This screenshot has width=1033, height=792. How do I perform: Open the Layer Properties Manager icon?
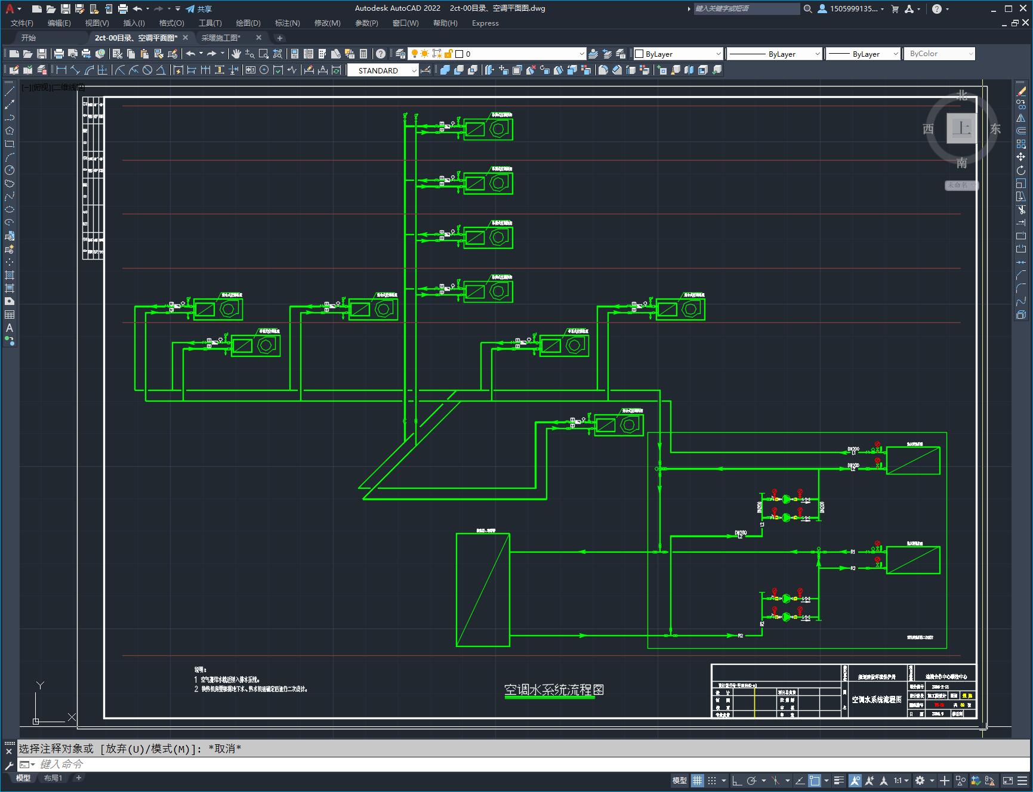(x=400, y=54)
